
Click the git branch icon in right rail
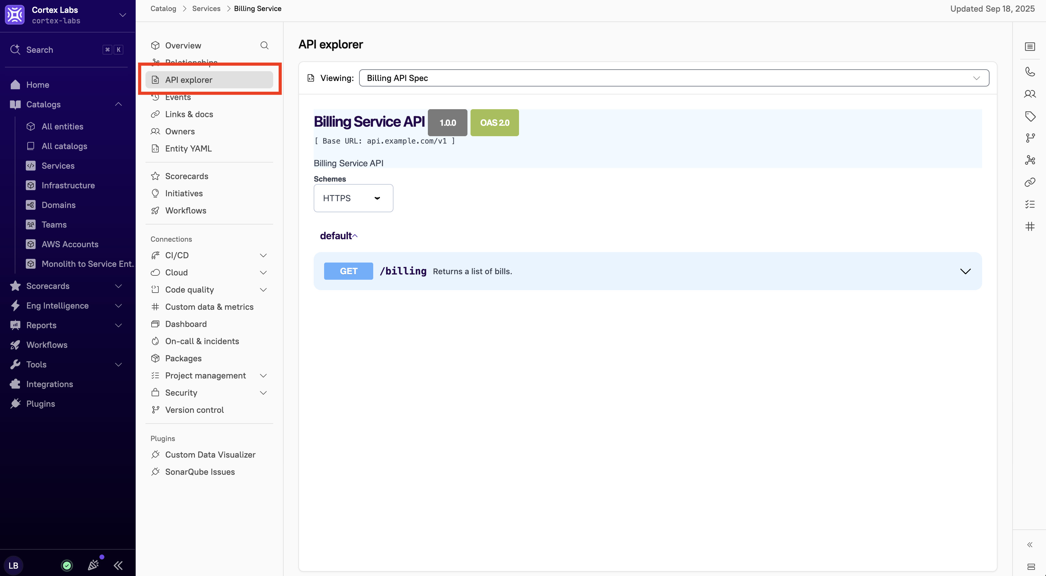(x=1030, y=138)
